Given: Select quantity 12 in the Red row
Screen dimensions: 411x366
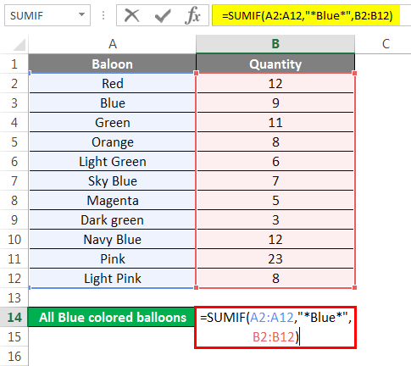Looking at the screenshot, I should click(275, 84).
